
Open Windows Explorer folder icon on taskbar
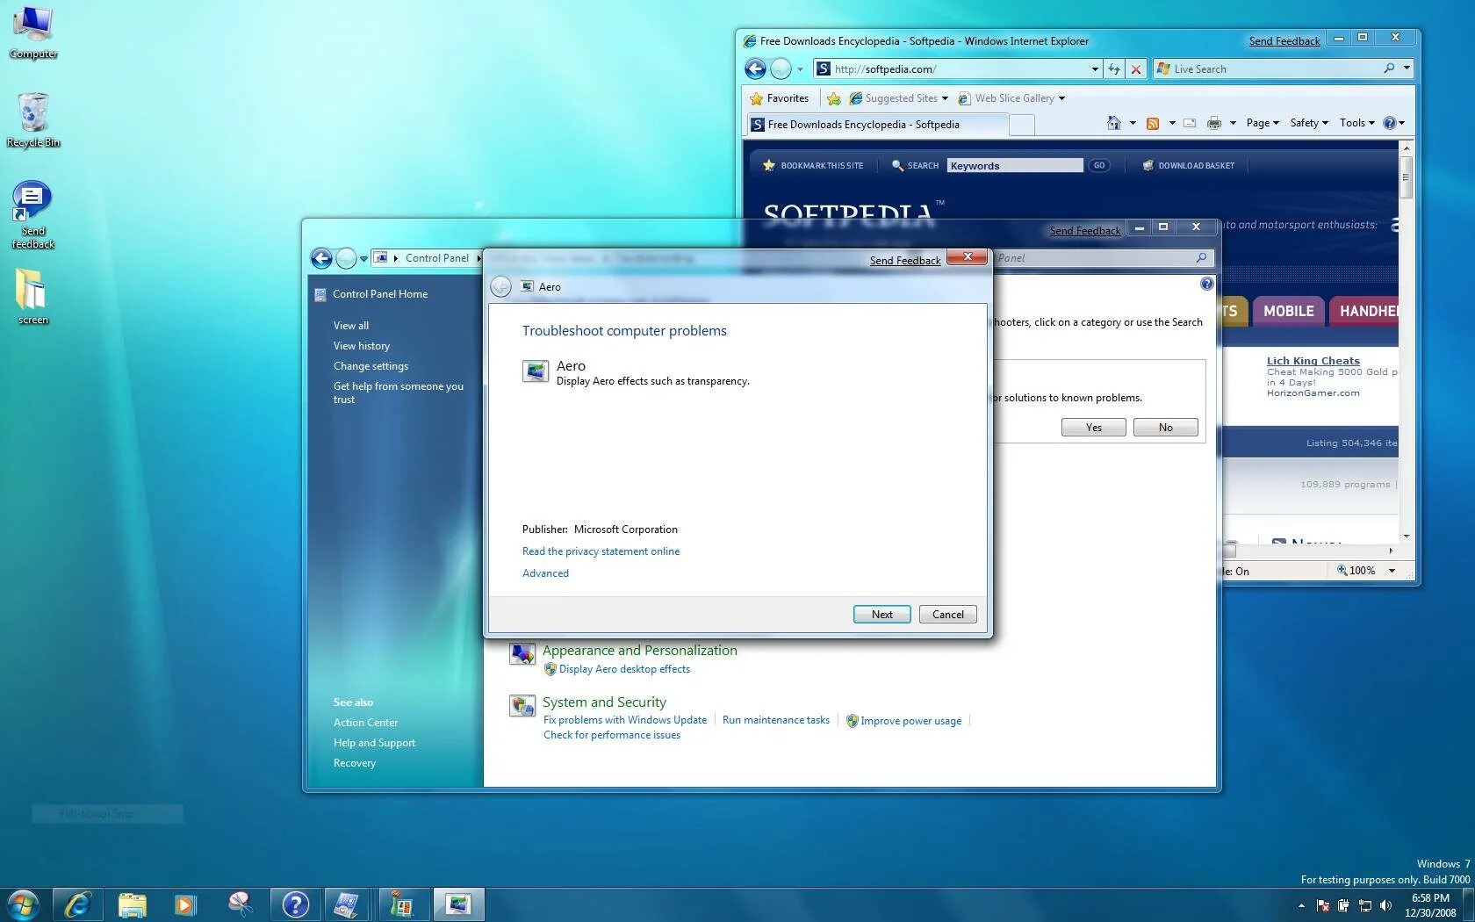coord(133,904)
